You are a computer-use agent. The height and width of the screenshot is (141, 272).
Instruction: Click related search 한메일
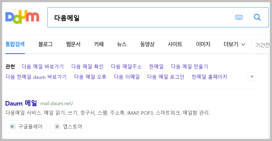point(156,66)
